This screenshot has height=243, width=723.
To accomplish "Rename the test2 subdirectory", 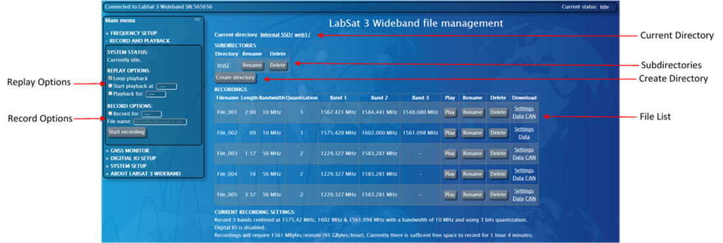I will [252, 65].
